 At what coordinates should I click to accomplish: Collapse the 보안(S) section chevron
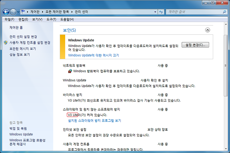[x=207, y=30]
